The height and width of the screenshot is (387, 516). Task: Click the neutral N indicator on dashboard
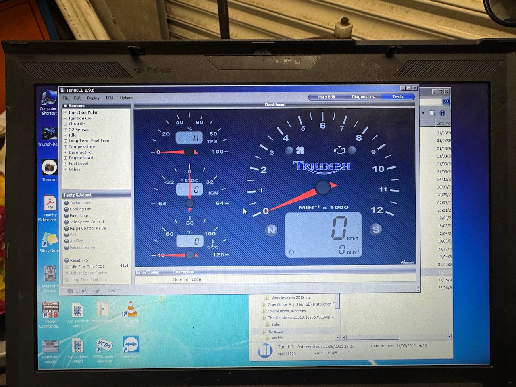click(x=271, y=230)
